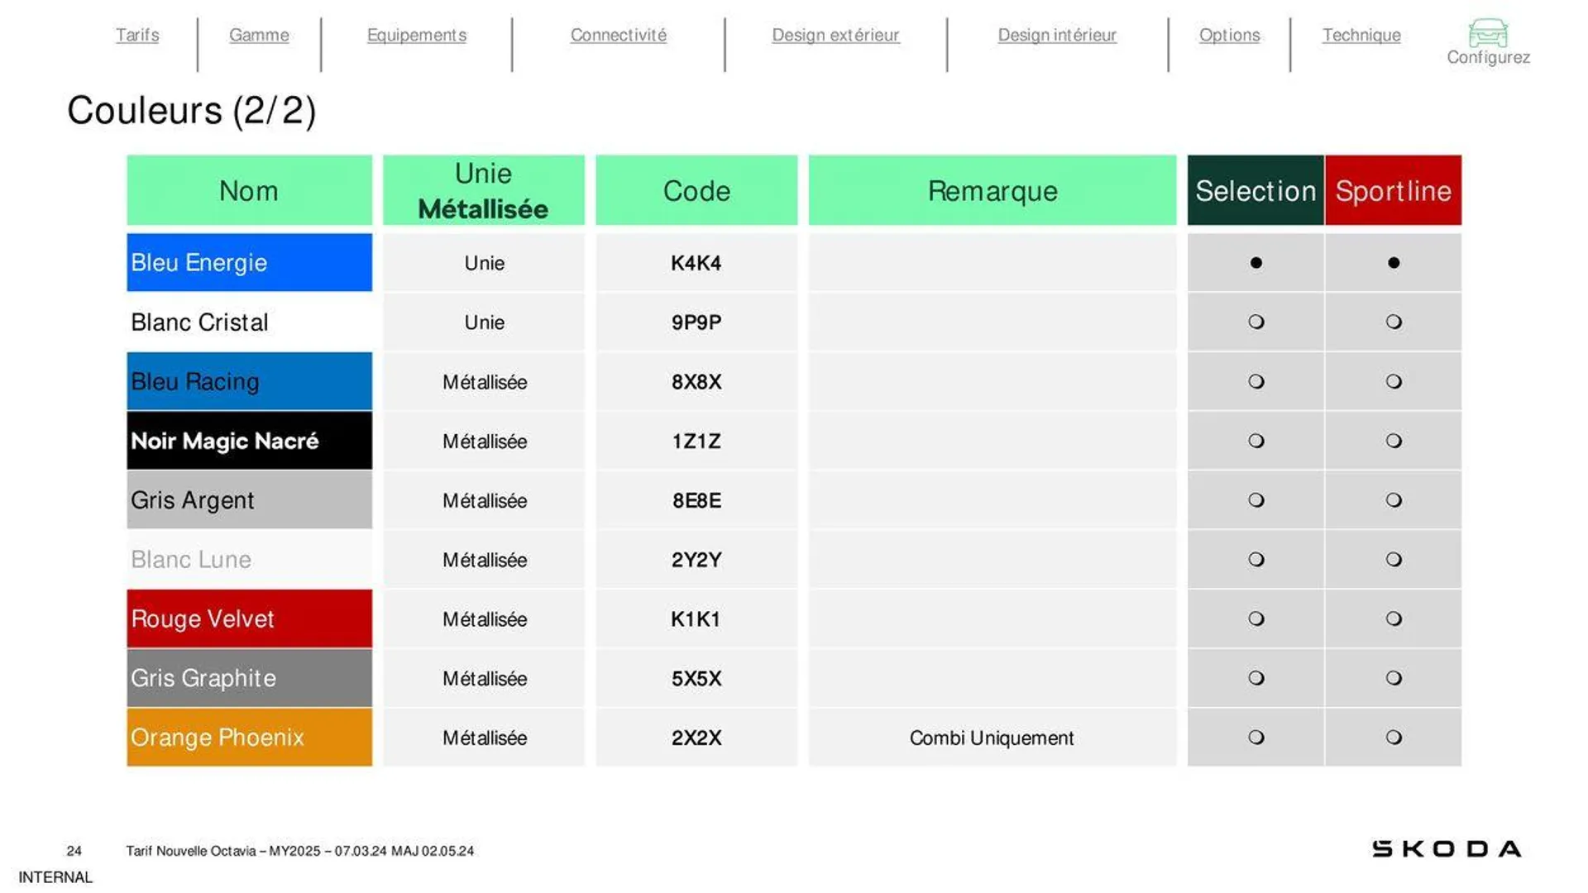This screenshot has width=1588, height=893.
Task: Click code 8X8X
Action: 696,382
